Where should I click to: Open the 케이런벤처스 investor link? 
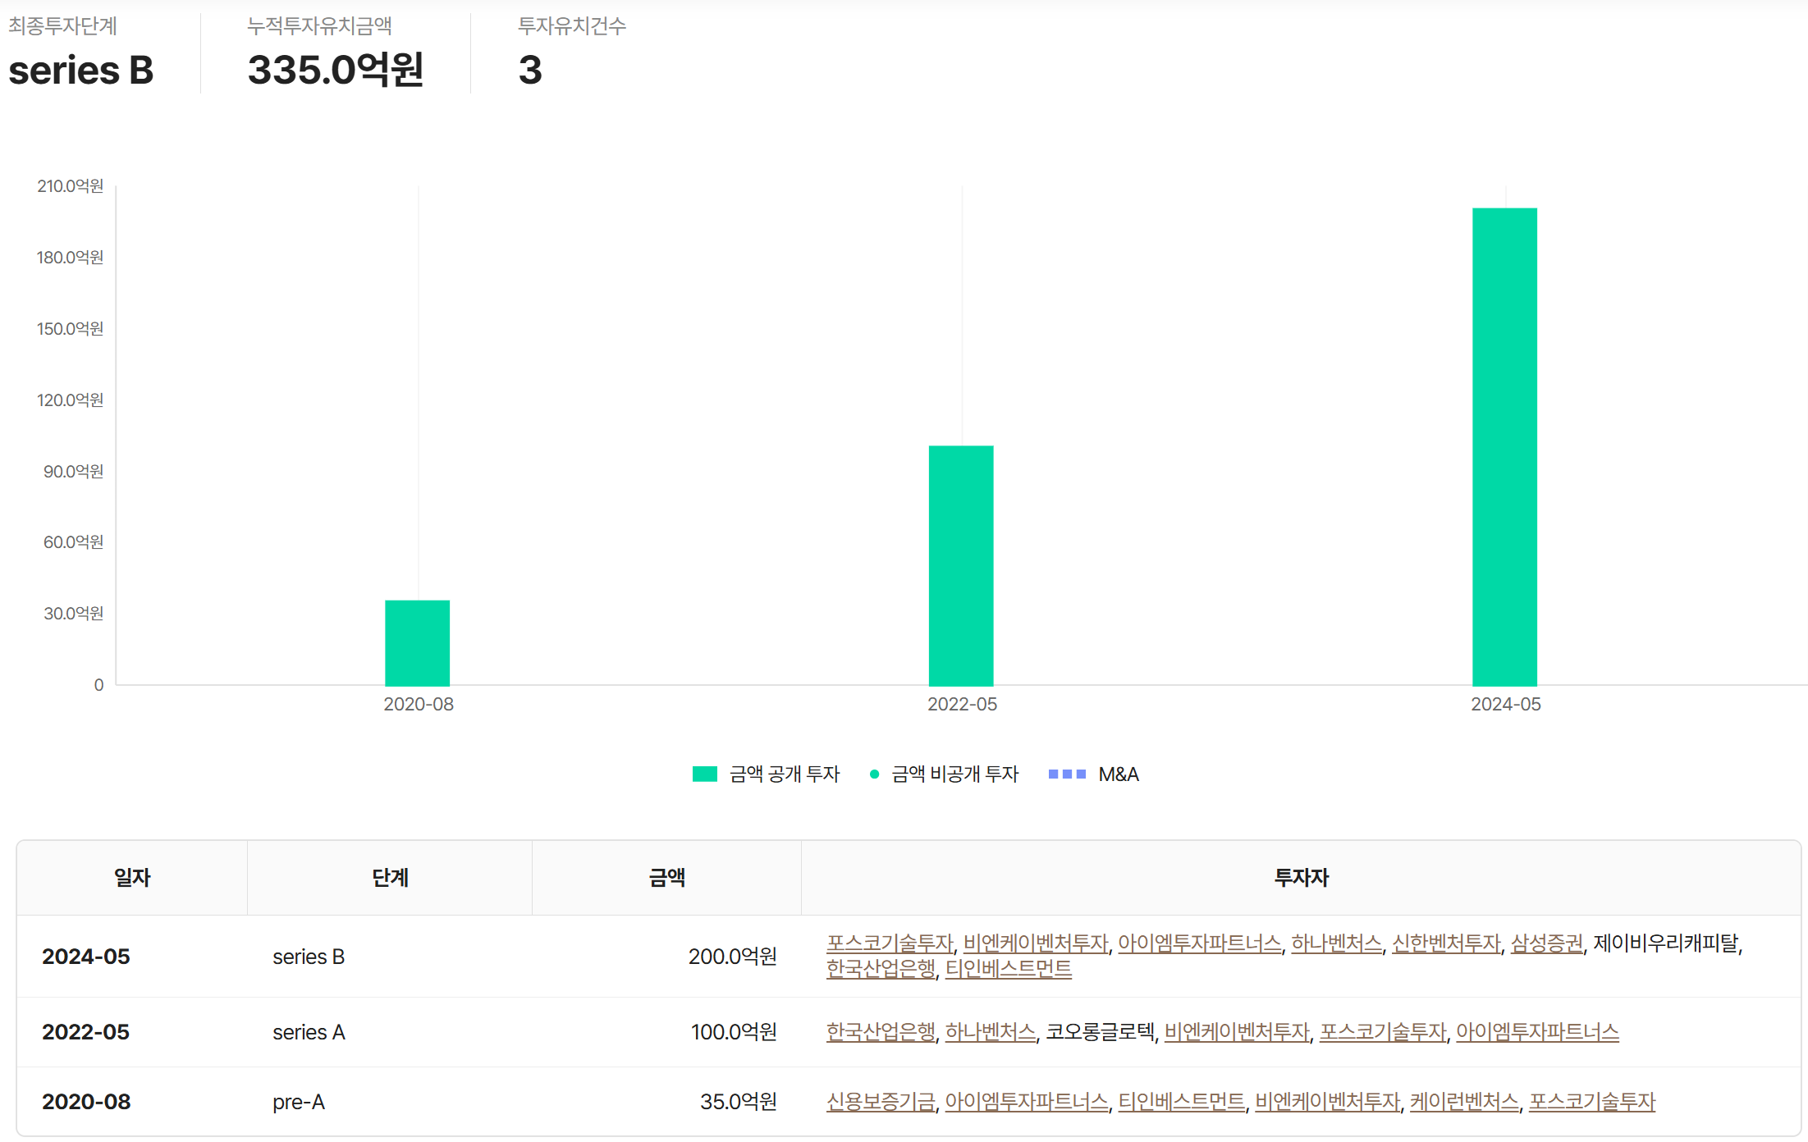click(x=1464, y=1102)
